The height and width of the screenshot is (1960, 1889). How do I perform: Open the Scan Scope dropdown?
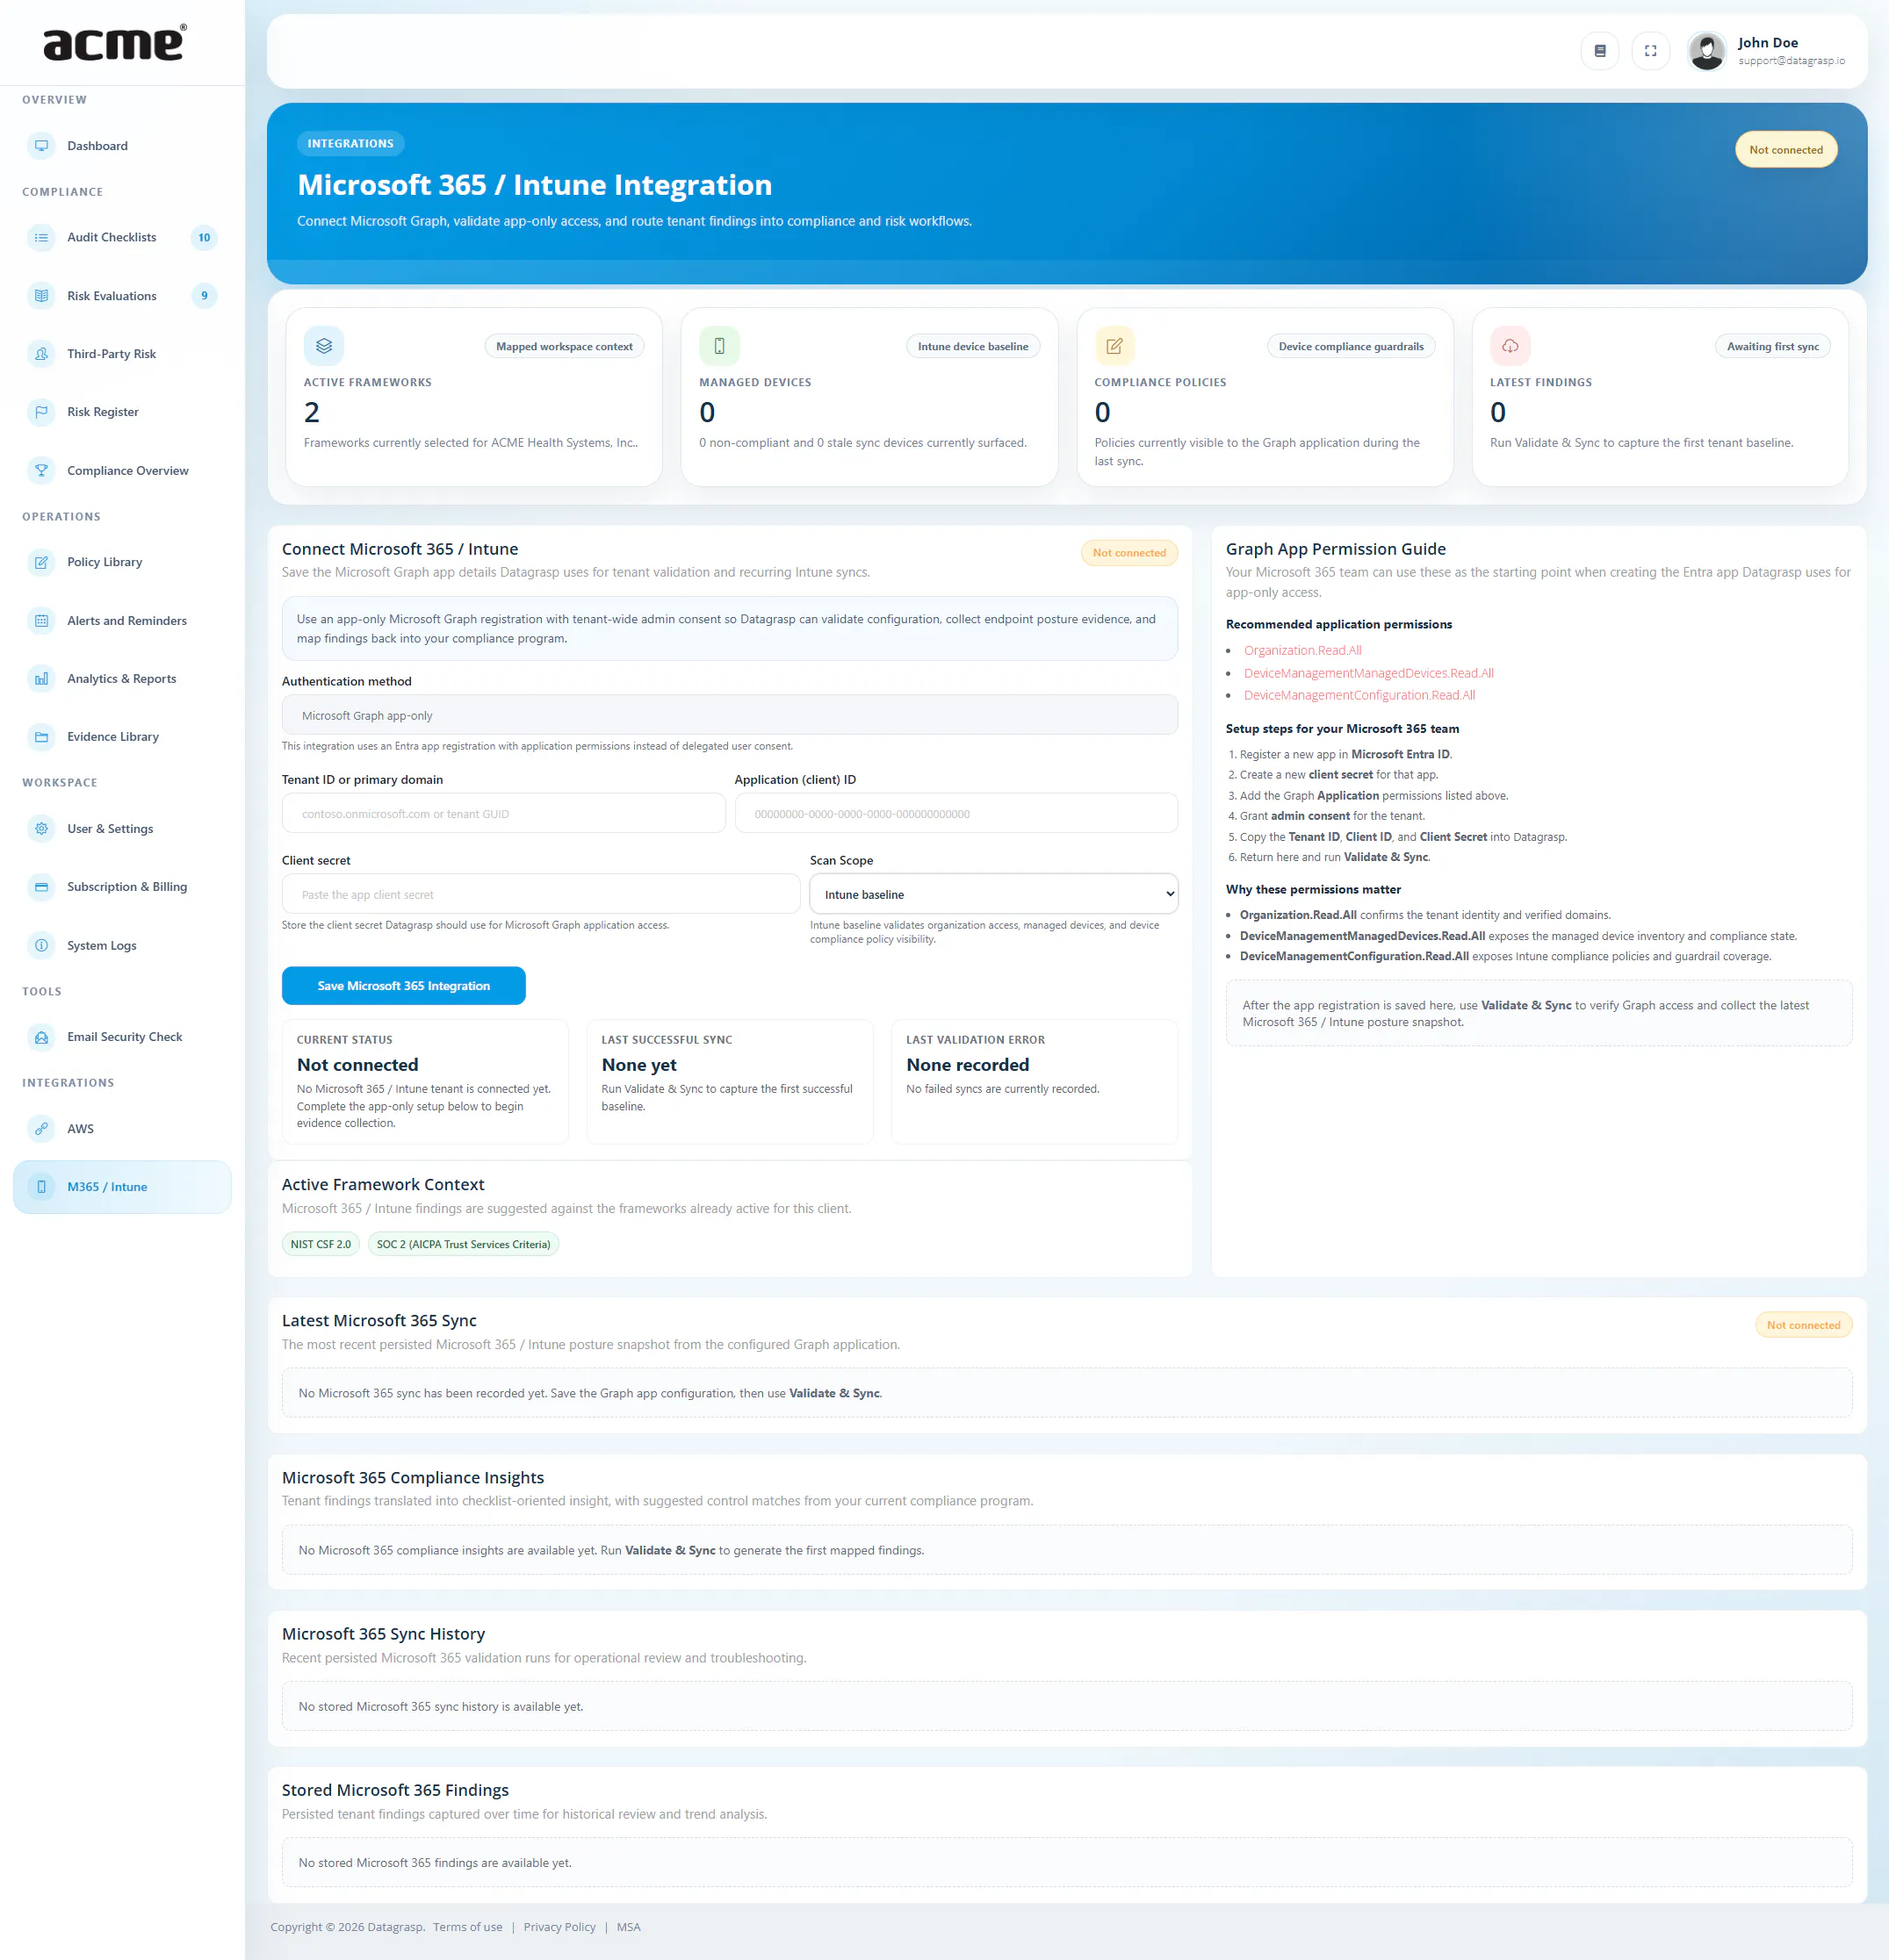(993, 895)
